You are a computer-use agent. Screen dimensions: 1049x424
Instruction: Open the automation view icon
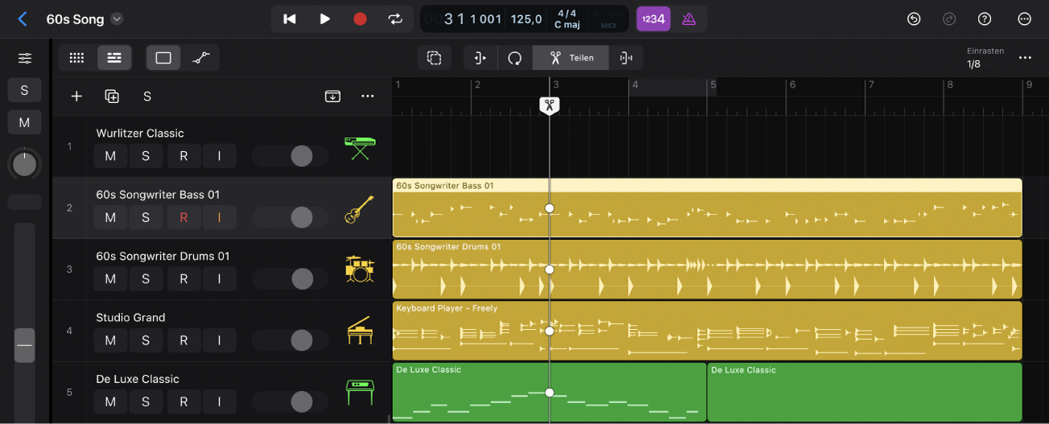tap(201, 58)
